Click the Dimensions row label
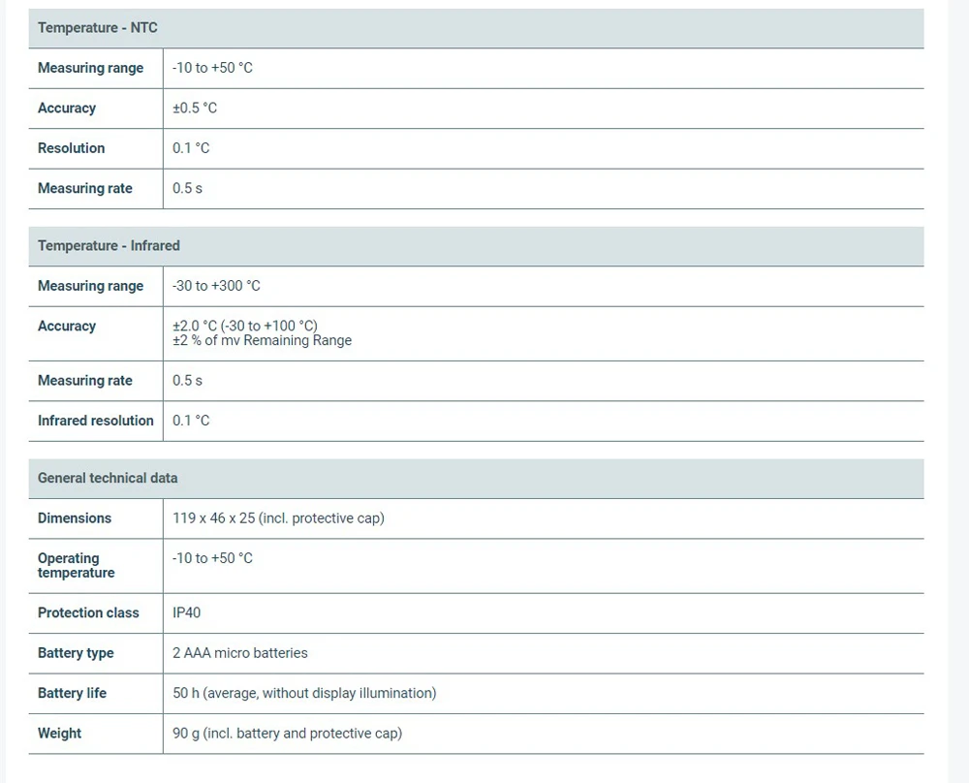 click(x=74, y=518)
